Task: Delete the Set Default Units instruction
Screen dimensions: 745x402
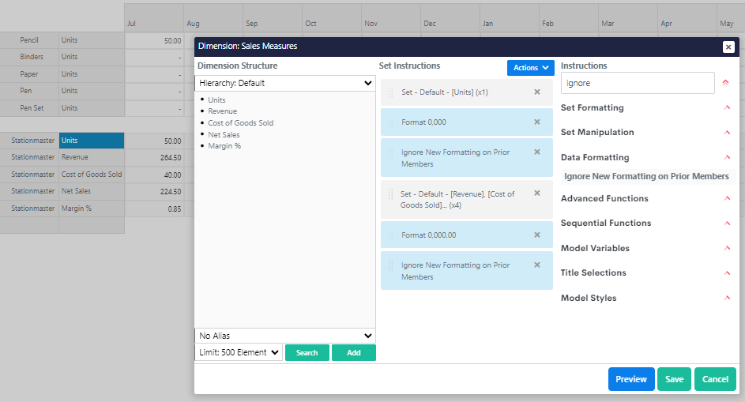Action: click(x=537, y=92)
